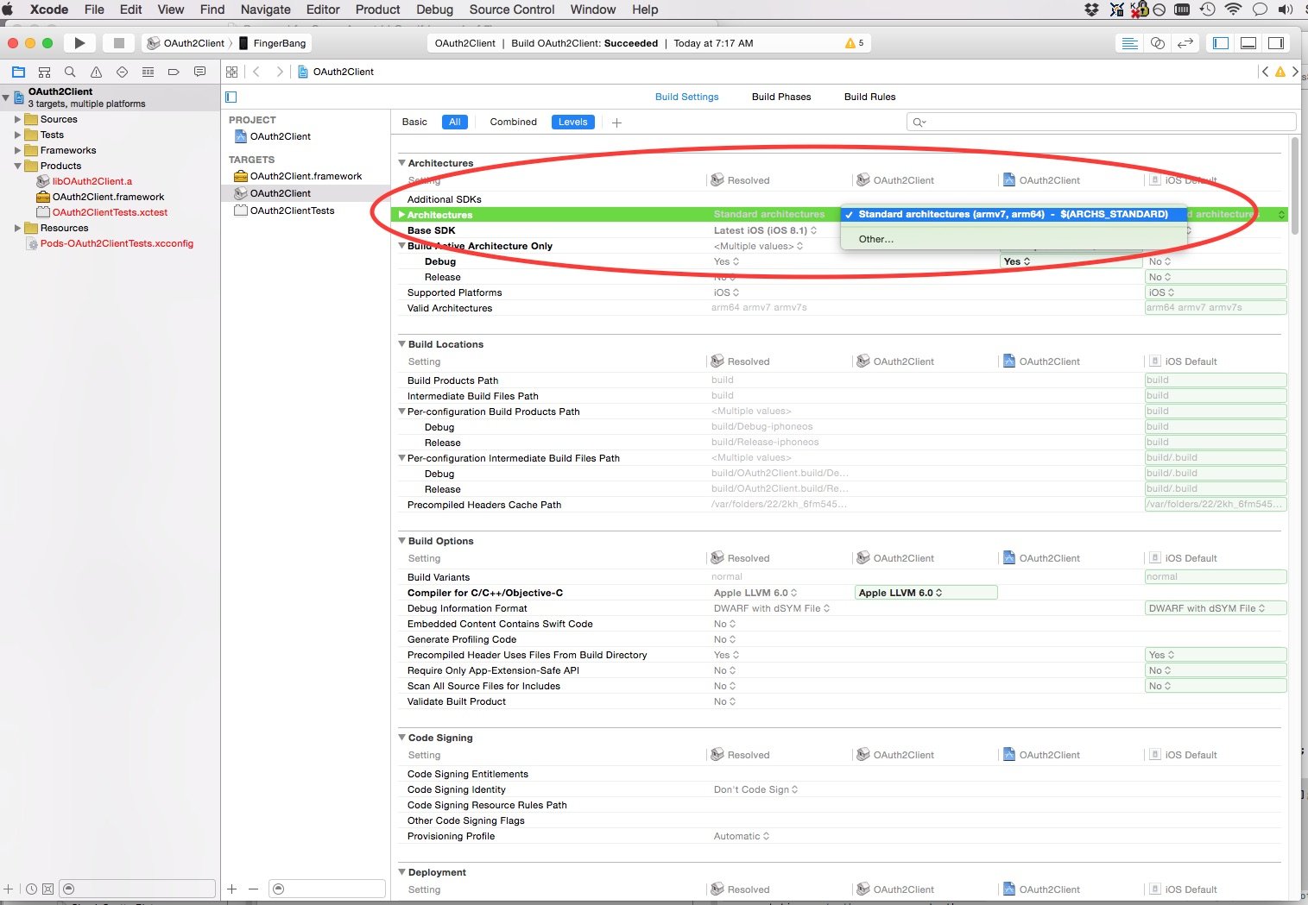This screenshot has height=905, width=1308.
Task: Show recent files filter clock icon
Action: 32,889
